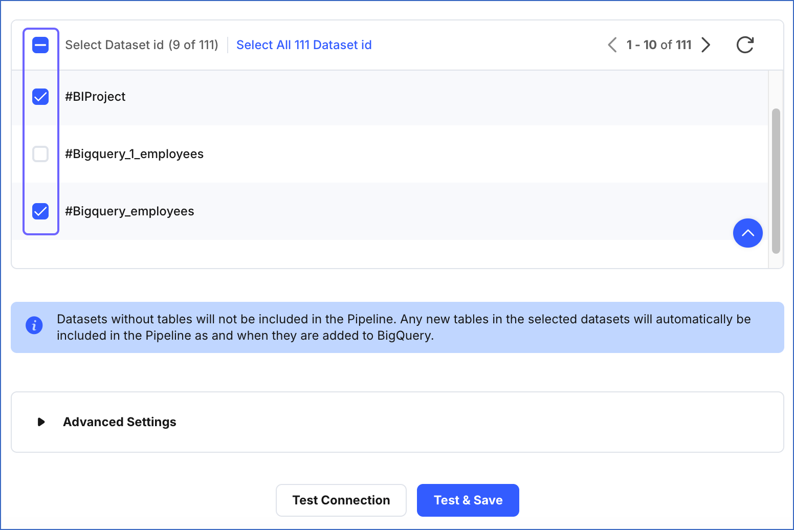Uncheck the #BIProject dataset

(x=40, y=97)
